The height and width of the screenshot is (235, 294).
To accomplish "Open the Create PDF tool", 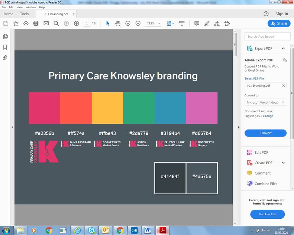I will (x=260, y=163).
